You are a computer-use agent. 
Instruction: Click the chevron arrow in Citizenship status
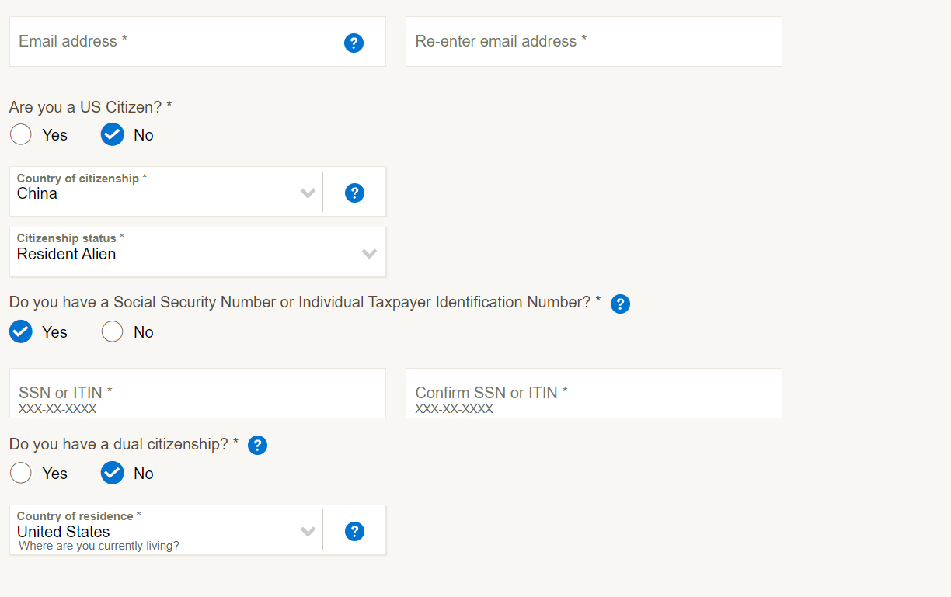pyautogui.click(x=369, y=253)
